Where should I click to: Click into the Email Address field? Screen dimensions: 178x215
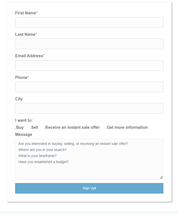tap(89, 66)
